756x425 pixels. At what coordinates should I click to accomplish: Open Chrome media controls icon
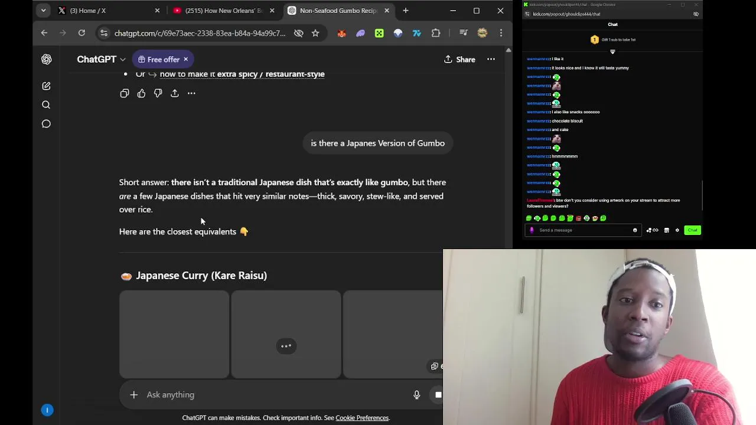tap(464, 34)
